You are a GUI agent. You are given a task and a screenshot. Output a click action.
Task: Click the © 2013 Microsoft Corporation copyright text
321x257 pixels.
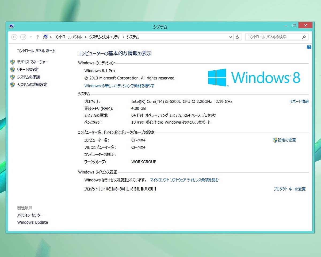click(130, 78)
